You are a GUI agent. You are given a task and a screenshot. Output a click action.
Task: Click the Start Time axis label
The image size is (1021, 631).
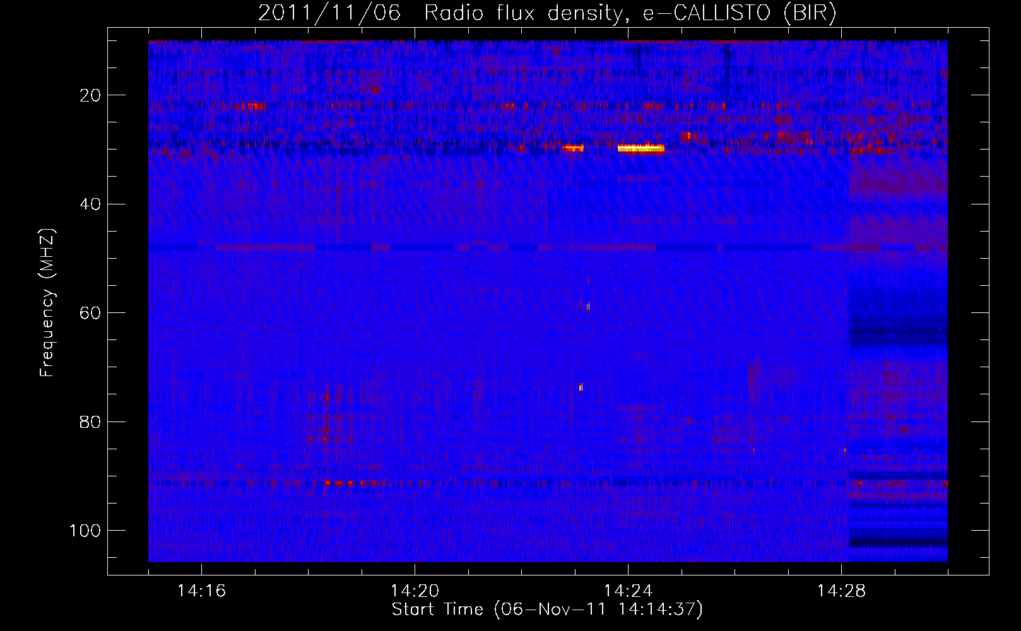pos(547,610)
